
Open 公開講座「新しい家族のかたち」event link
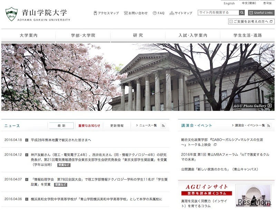tap(219, 169)
